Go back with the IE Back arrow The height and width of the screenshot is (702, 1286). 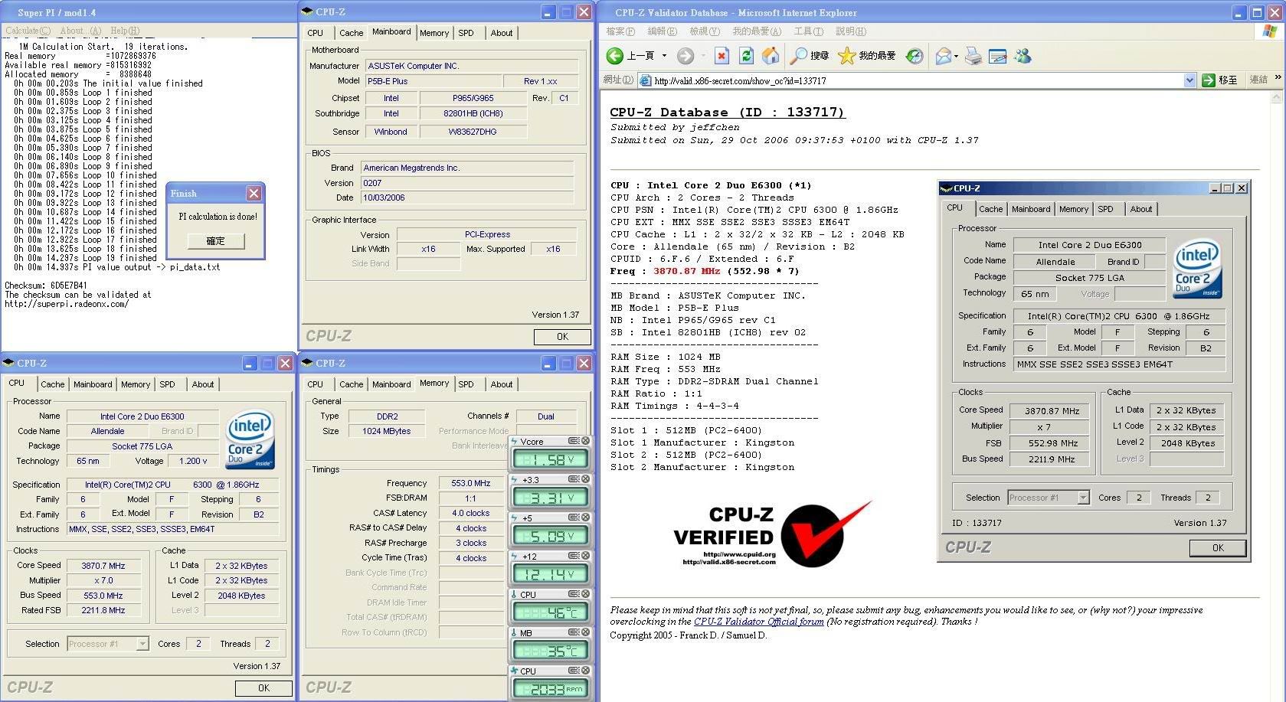pyautogui.click(x=615, y=56)
